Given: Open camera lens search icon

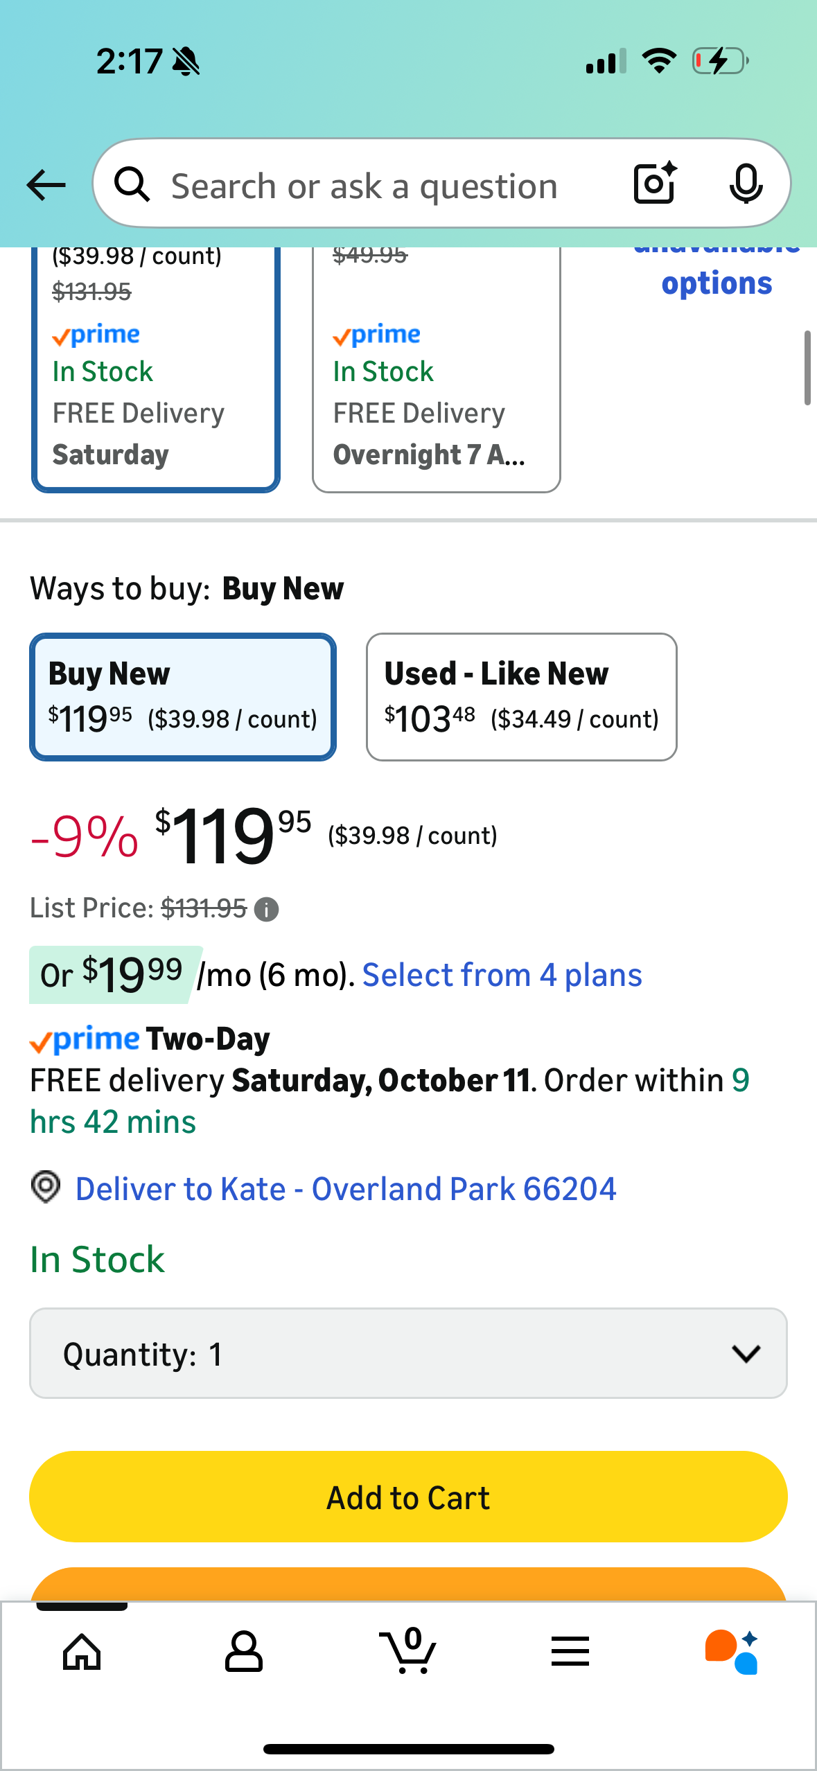Looking at the screenshot, I should (654, 184).
